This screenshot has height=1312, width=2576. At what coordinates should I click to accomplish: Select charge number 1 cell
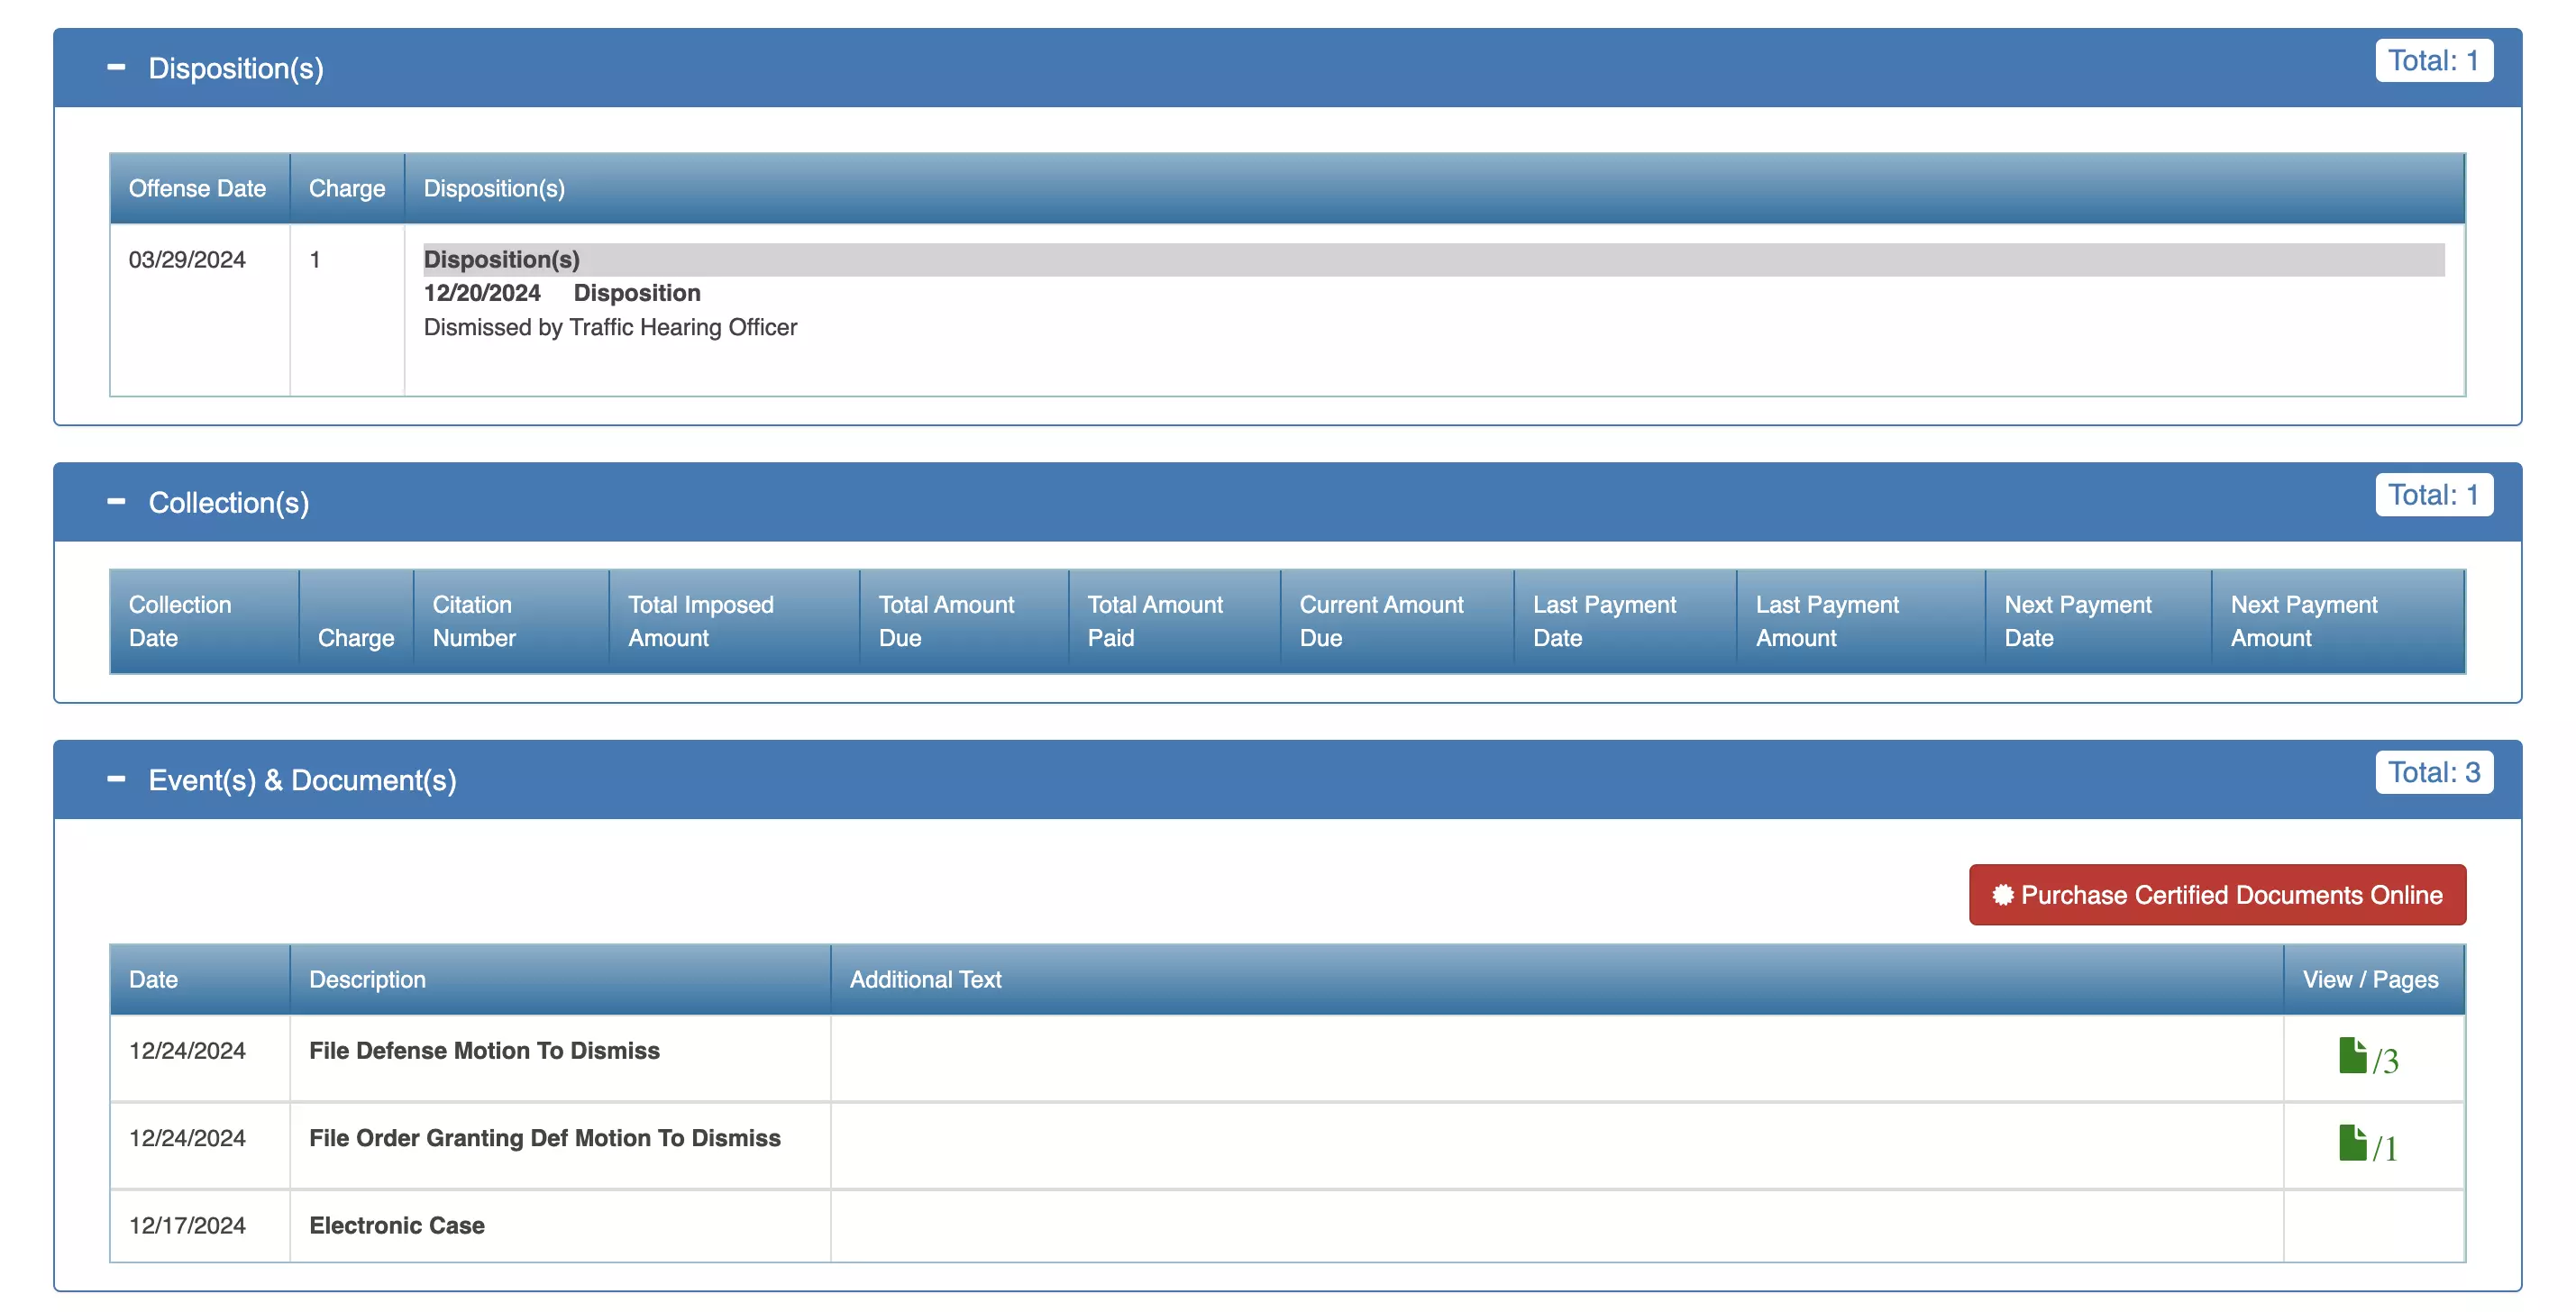(x=347, y=309)
